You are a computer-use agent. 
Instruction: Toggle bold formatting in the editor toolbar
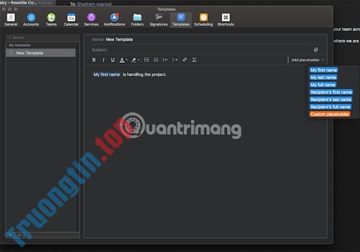click(x=94, y=60)
